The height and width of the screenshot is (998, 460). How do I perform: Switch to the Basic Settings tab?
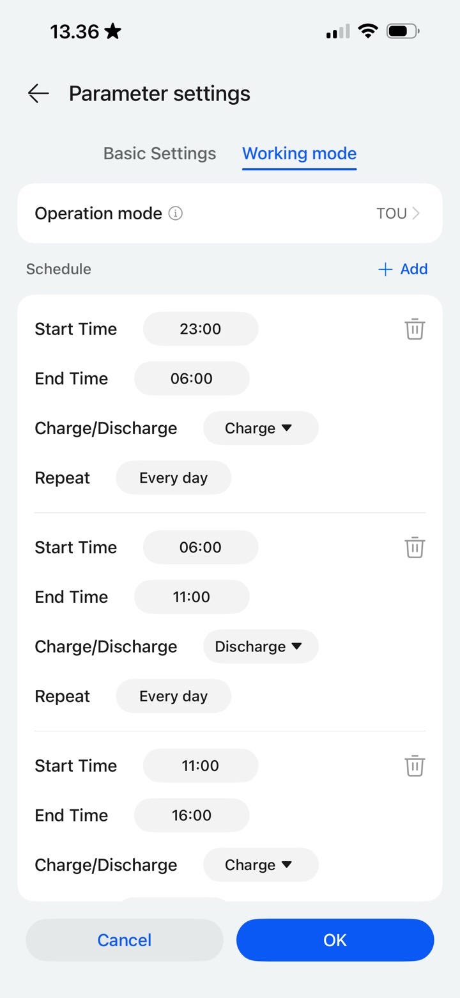click(160, 153)
